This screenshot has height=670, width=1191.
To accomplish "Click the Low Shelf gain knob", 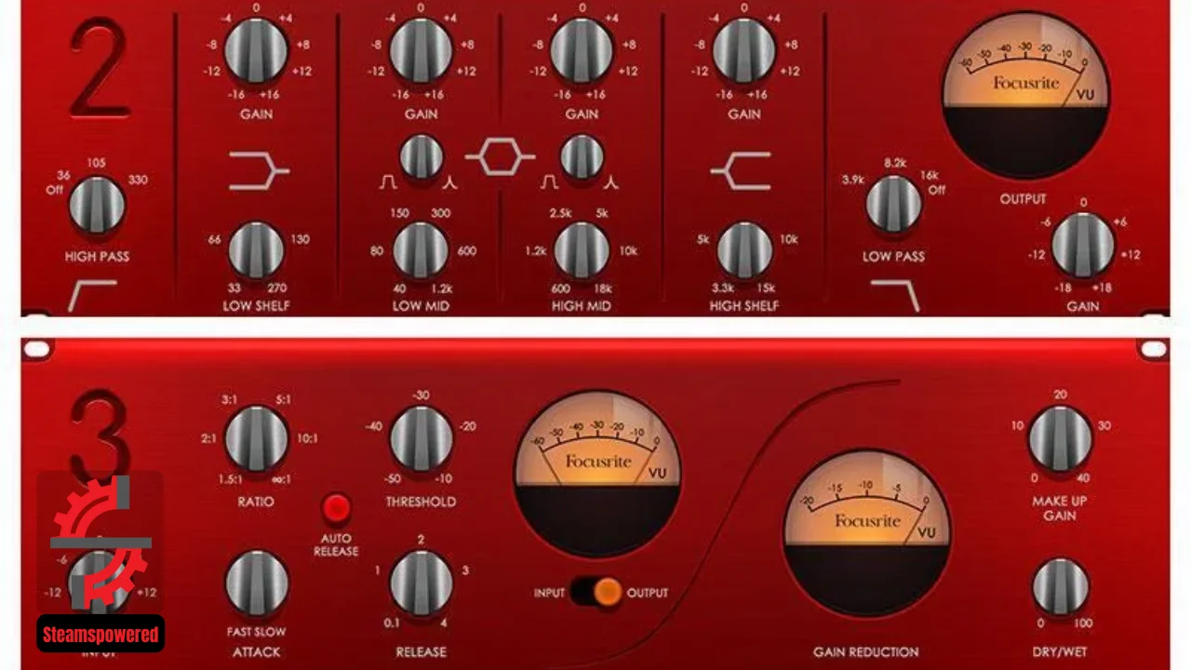I will (258, 50).
